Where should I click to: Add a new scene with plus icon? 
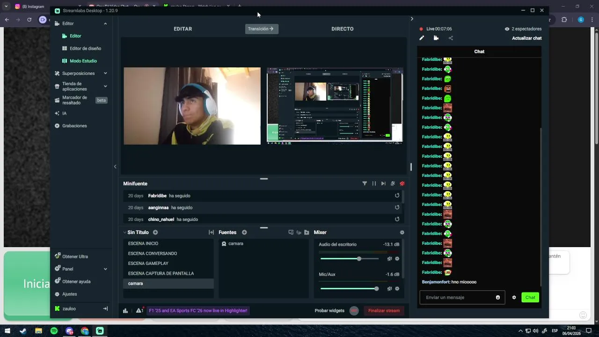pos(155,232)
